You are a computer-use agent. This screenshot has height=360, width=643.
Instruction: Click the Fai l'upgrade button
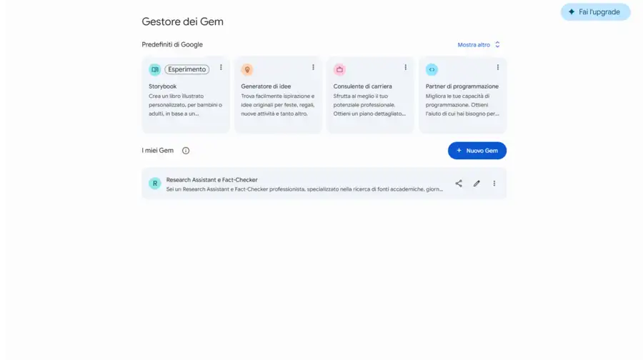595,12
